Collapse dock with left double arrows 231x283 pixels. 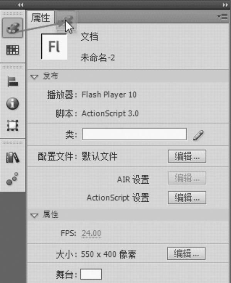coord(20,5)
